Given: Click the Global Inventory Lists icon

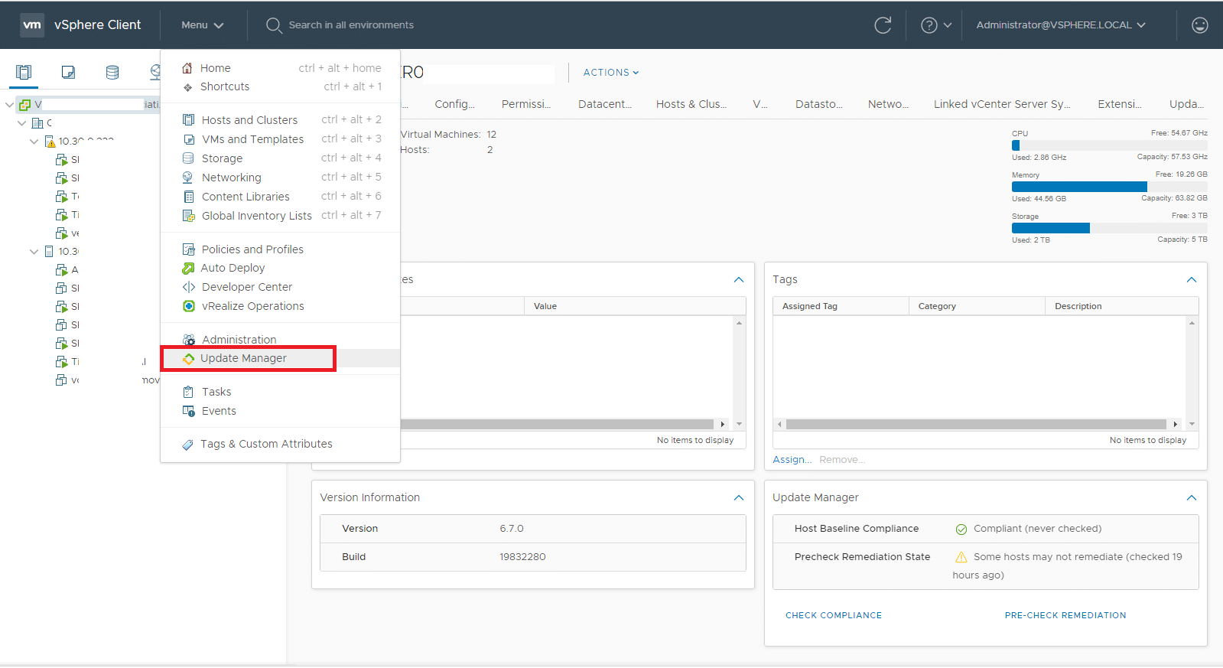Looking at the screenshot, I should point(188,216).
